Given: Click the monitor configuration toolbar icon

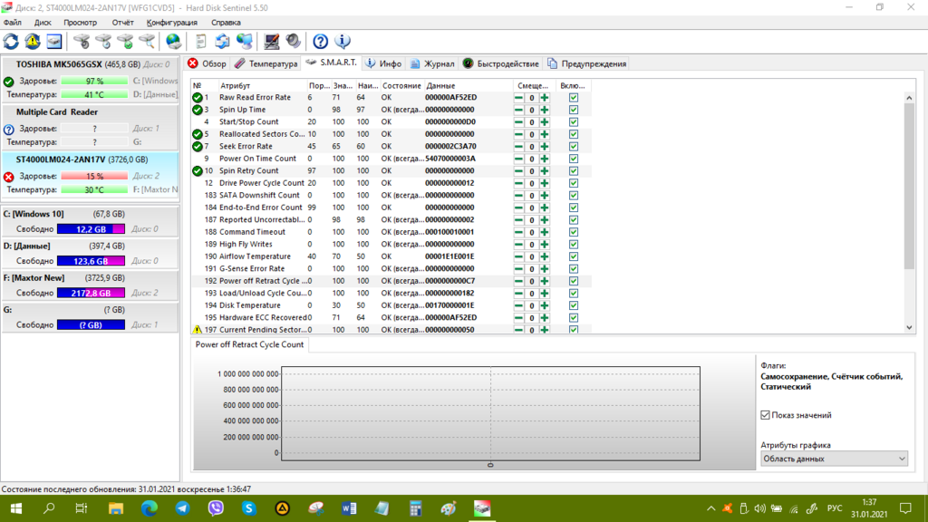Looking at the screenshot, I should coord(272,42).
